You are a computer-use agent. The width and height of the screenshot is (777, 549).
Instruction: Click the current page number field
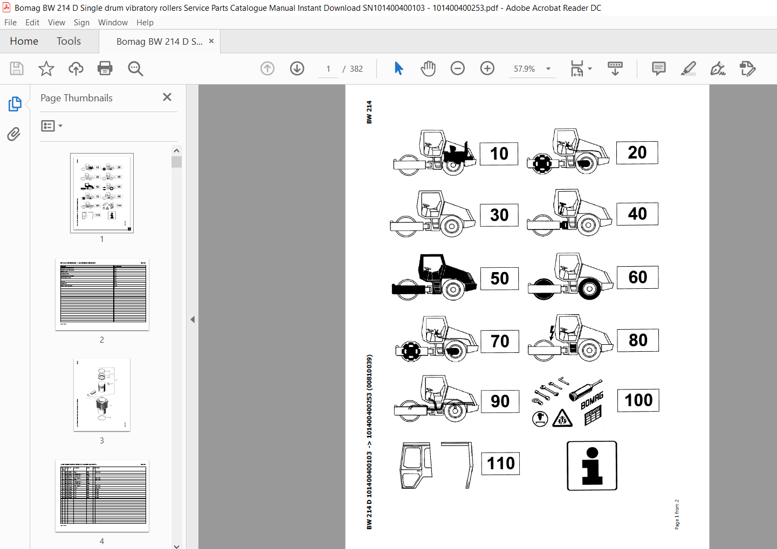[x=328, y=68]
